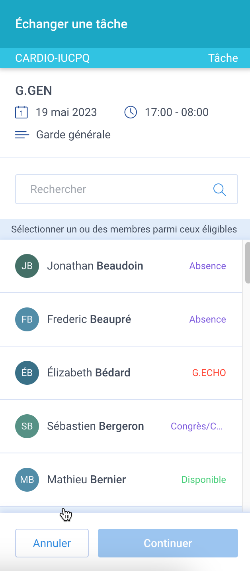Click the Tâche label in the header bar
Image resolution: width=250 pixels, height=571 pixels.
pos(223,58)
